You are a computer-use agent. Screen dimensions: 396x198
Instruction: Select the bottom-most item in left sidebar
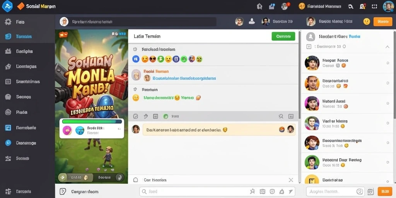click(27, 191)
